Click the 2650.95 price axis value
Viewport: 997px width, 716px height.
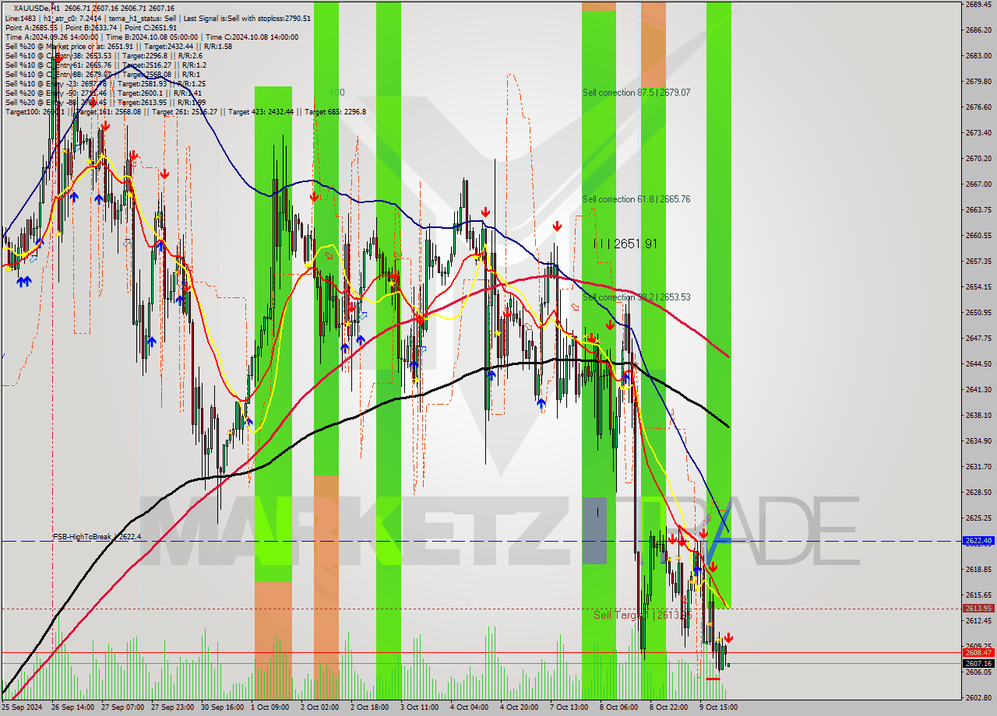tap(978, 313)
